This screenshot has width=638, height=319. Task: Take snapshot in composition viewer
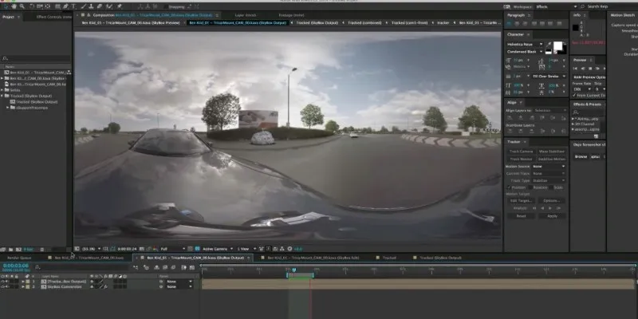142,249
